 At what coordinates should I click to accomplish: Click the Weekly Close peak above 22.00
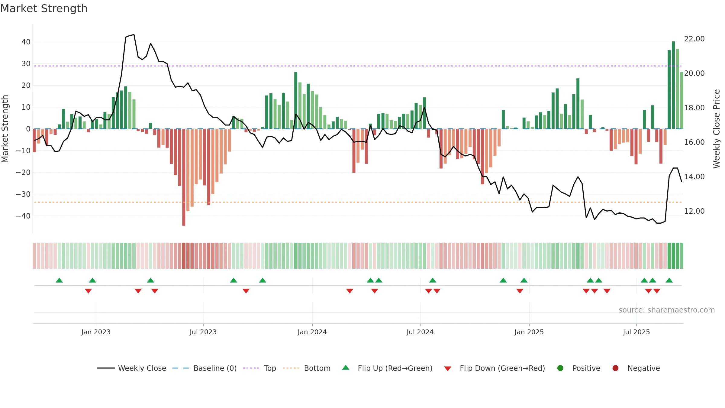134,35
